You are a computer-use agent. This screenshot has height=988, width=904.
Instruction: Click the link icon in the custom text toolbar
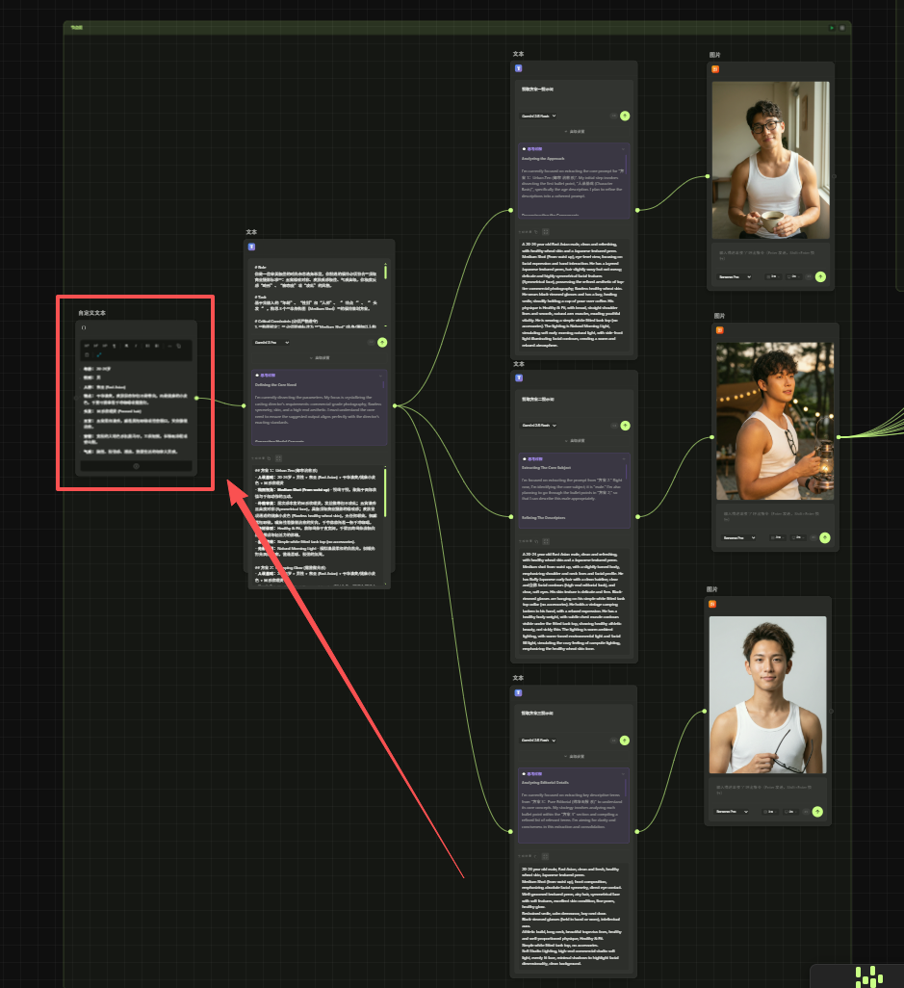[x=98, y=354]
